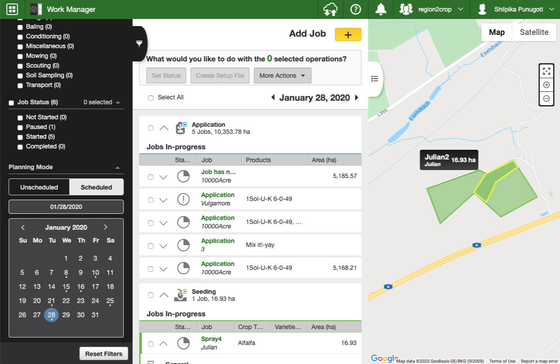Screen dimensions: 560x364
Task: Click the cloud sync icon
Action: 330,9
